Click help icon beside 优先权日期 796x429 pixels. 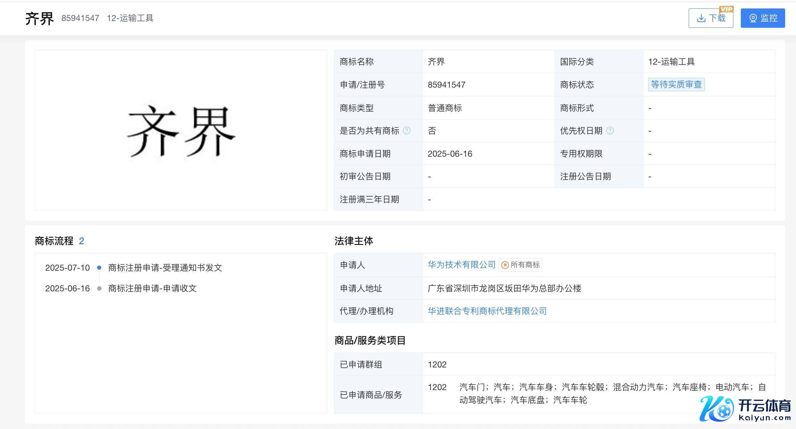pos(610,131)
